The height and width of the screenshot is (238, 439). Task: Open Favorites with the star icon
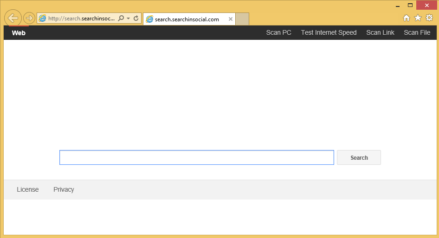coord(418,18)
